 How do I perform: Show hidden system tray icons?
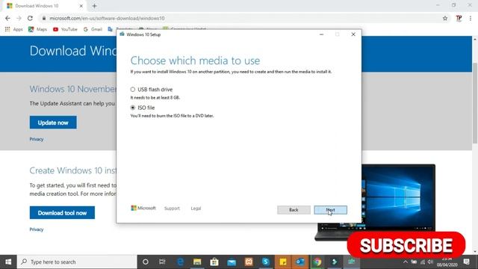pos(405,262)
